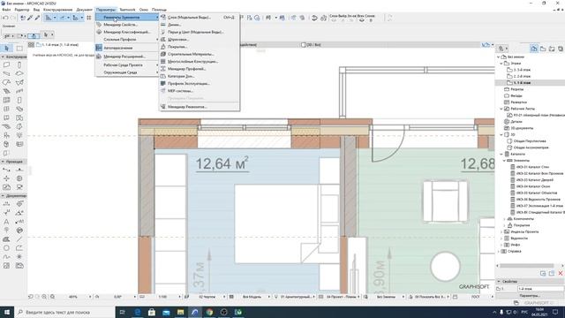The height and width of the screenshot is (318, 565).
Task: Choose Многослойные Конструкции in the submenu
Action: click(x=200, y=61)
